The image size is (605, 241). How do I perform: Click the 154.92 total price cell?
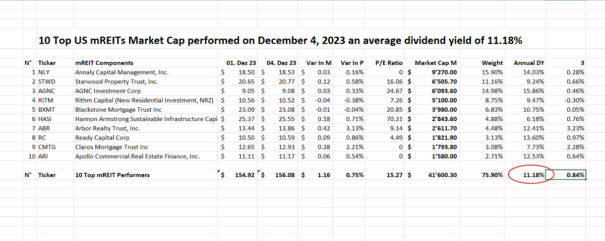[246, 175]
